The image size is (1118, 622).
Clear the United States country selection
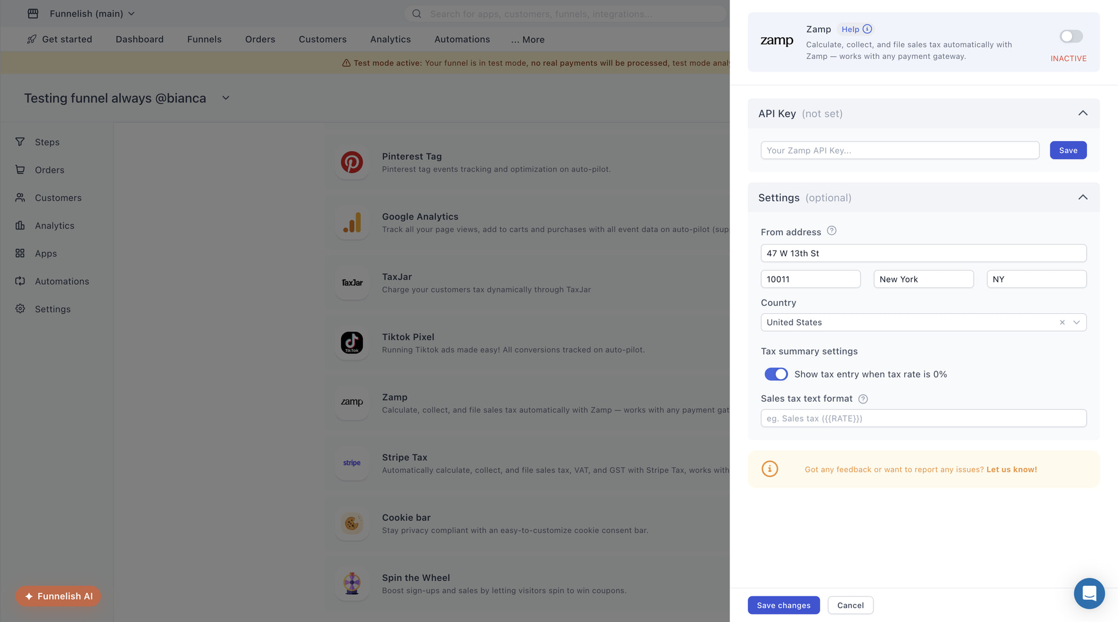1062,322
